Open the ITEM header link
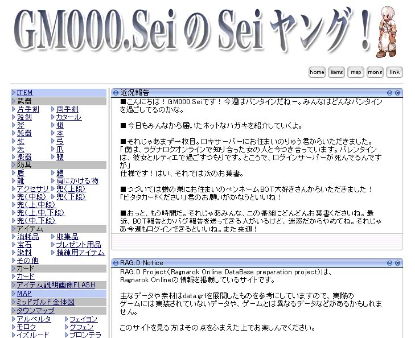Viewport: 415px width, 338px height. pyautogui.click(x=24, y=93)
